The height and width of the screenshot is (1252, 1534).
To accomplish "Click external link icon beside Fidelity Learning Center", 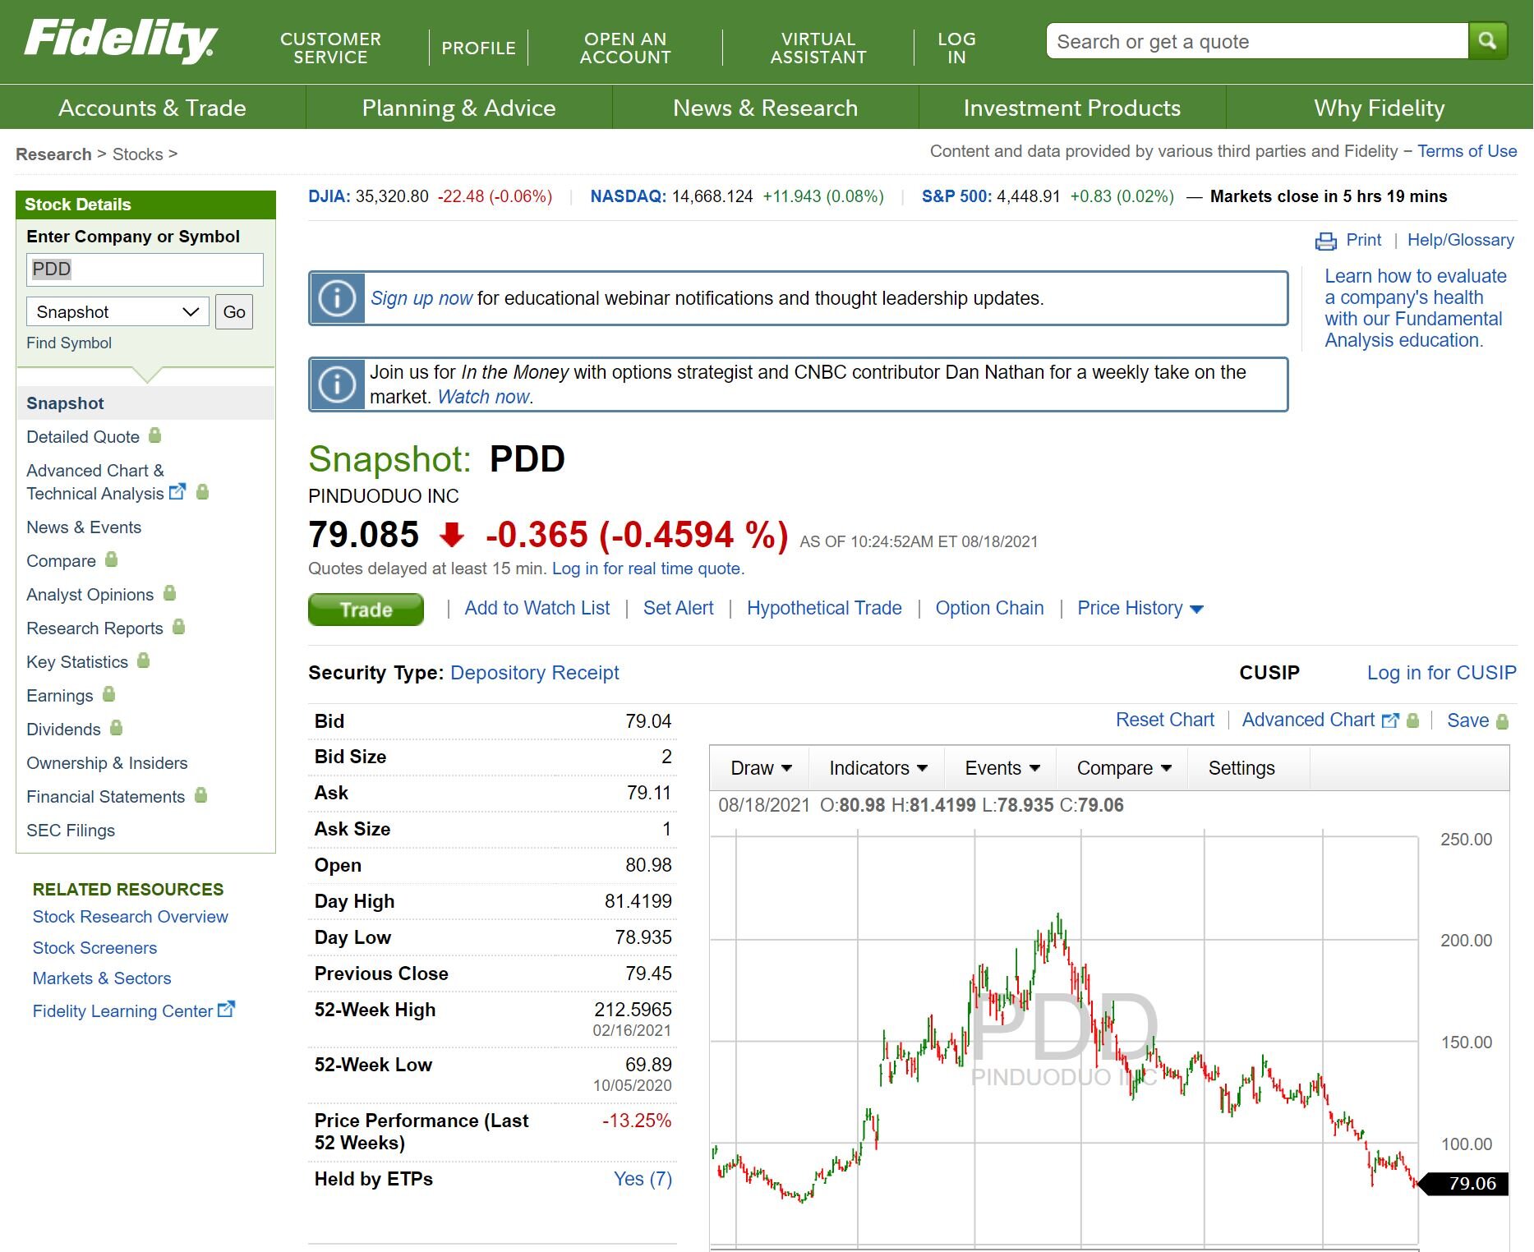I will coord(226,1009).
